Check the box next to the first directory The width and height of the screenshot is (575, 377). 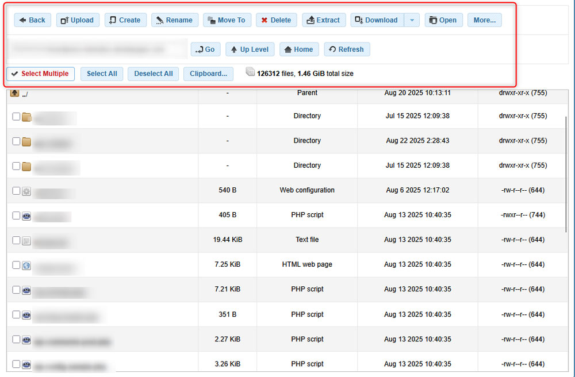coord(16,117)
